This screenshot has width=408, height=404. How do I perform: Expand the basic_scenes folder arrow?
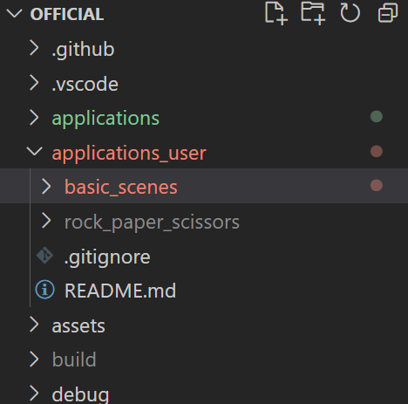(x=46, y=186)
